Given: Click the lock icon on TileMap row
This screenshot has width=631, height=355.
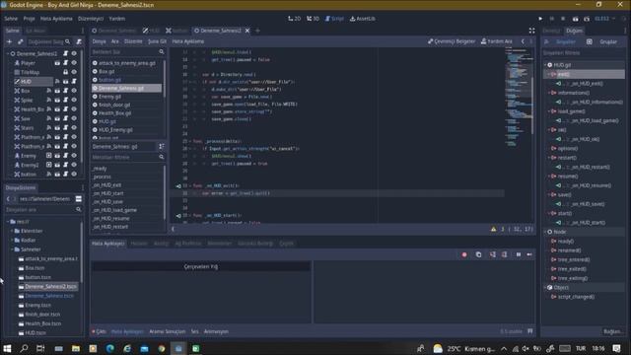Looking at the screenshot, I should pos(65,72).
